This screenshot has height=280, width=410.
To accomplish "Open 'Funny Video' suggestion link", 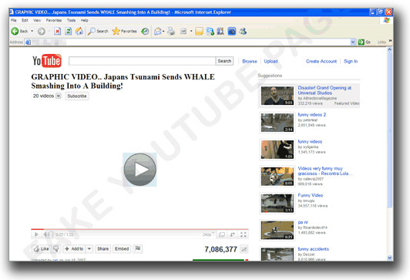I will click(310, 195).
